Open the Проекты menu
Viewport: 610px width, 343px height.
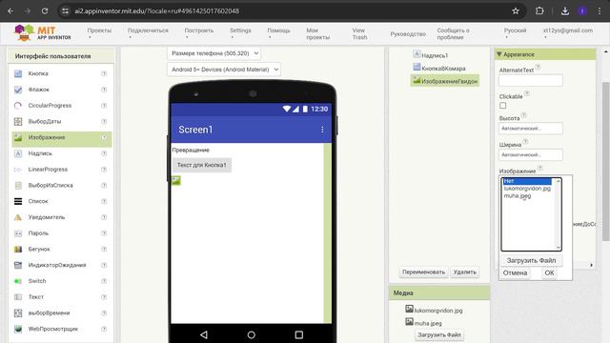tap(99, 33)
